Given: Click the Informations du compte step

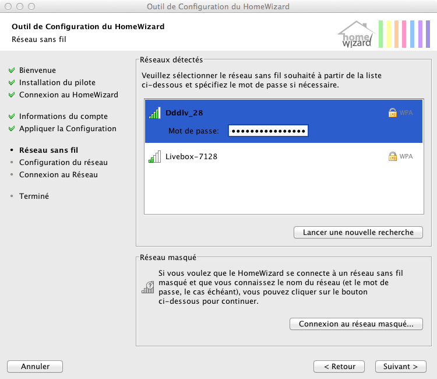Looking at the screenshot, I should click(64, 116).
